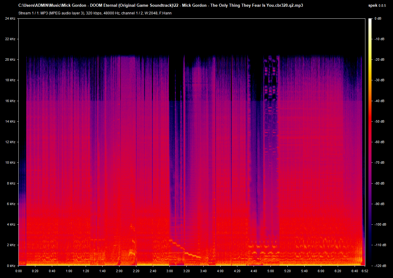Click the 6:20 time axis label
Screen dimensions: 393x278
coord(337,271)
